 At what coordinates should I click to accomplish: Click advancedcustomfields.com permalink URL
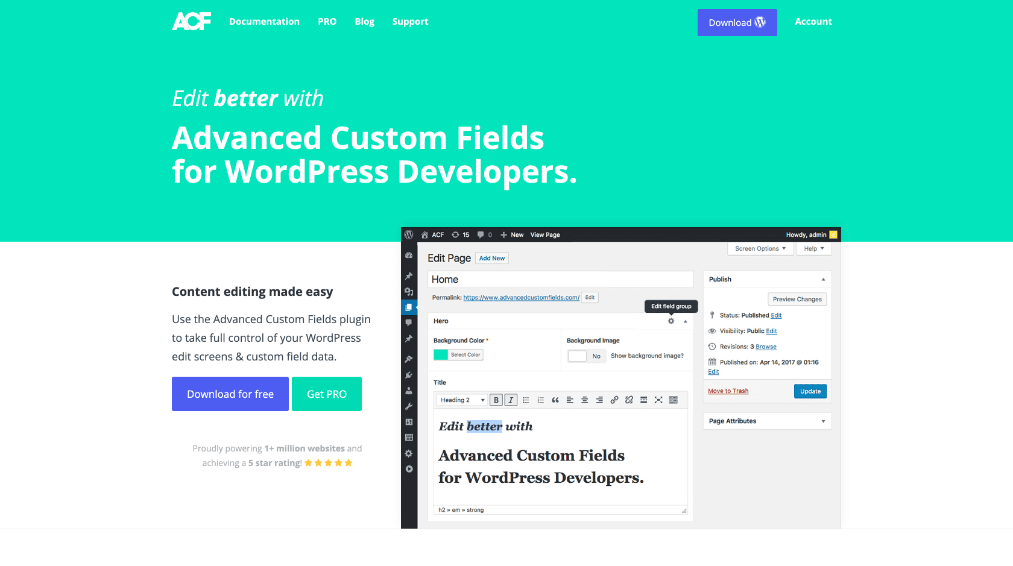(522, 298)
